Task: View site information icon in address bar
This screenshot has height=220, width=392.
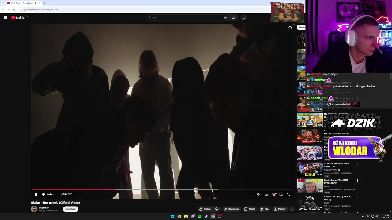Action: point(21,9)
